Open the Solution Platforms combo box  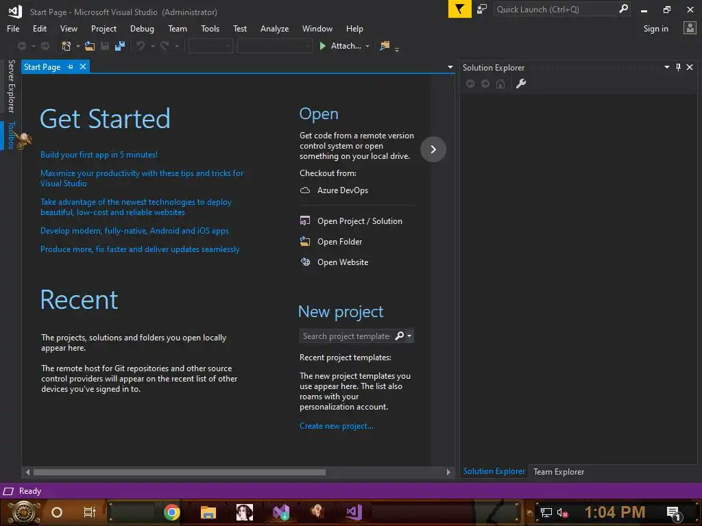point(274,46)
